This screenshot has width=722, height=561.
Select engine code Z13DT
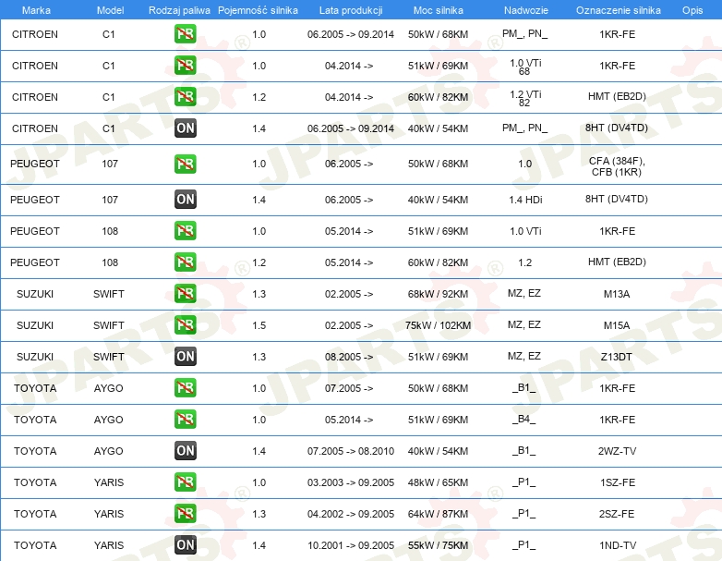tap(617, 357)
